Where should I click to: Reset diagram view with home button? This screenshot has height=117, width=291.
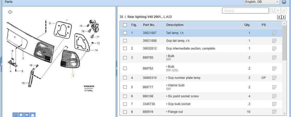(x=33, y=115)
